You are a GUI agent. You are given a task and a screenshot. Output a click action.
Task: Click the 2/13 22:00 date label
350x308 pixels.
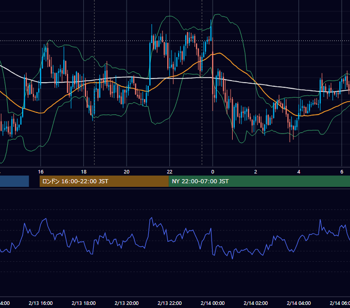(x=170, y=303)
